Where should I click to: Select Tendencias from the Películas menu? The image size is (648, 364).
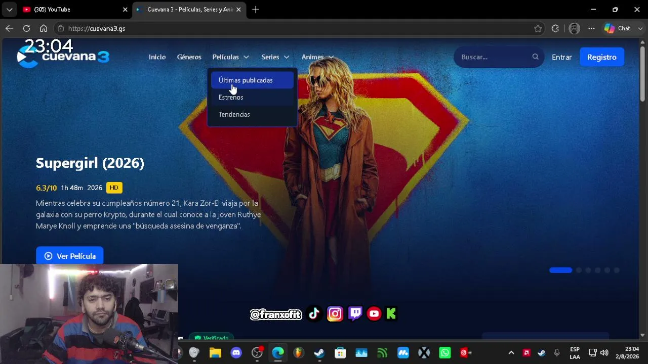tap(252, 114)
